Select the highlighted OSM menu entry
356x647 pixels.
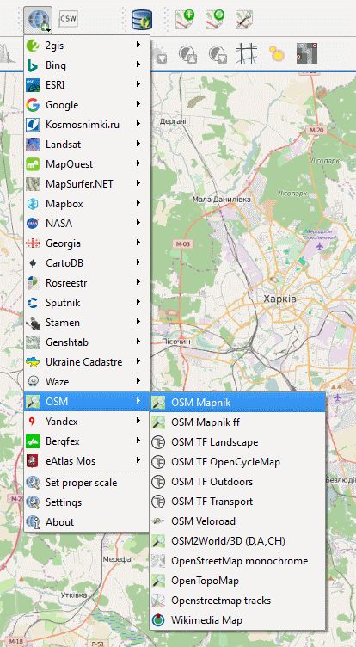point(87,402)
